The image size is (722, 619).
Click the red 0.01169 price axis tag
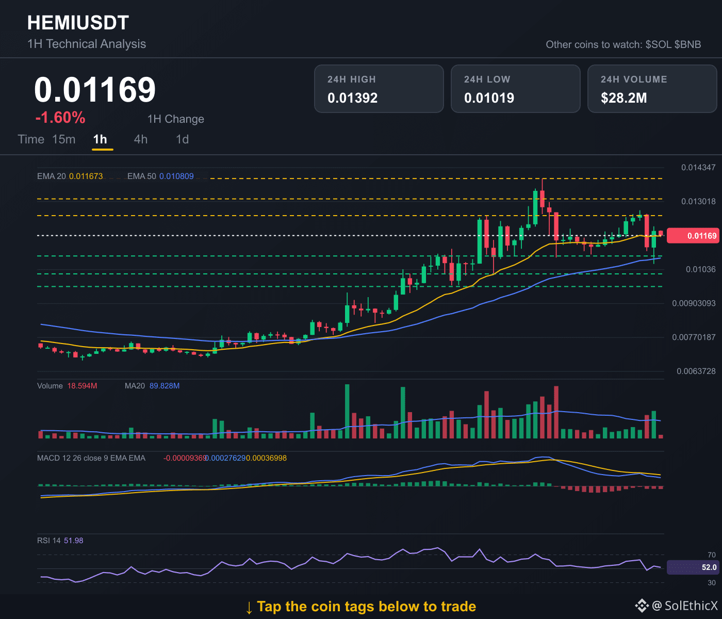point(693,236)
